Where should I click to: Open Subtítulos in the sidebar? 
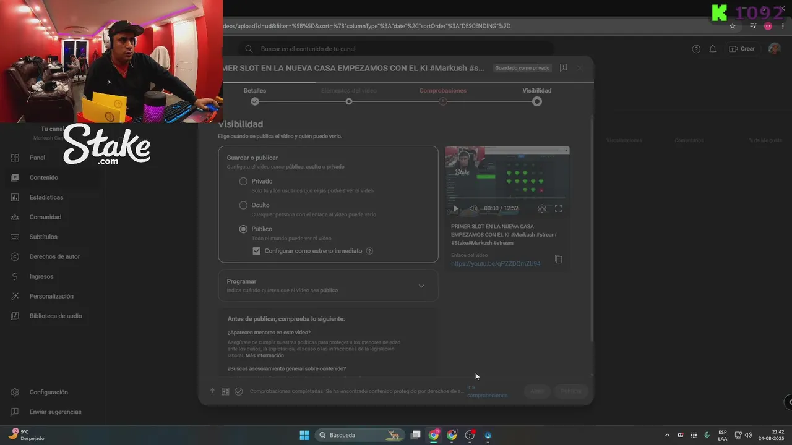coord(43,237)
